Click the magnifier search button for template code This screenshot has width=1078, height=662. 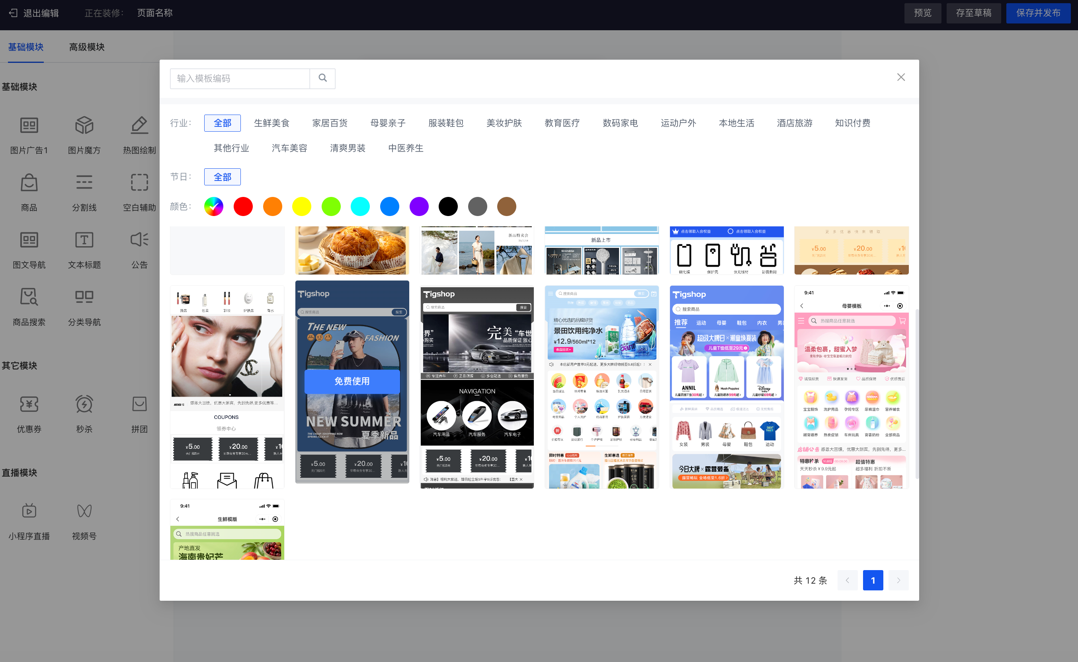[323, 78]
